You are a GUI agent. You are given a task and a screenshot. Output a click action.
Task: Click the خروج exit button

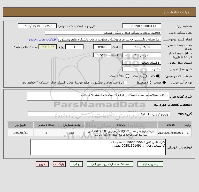click(x=42, y=164)
